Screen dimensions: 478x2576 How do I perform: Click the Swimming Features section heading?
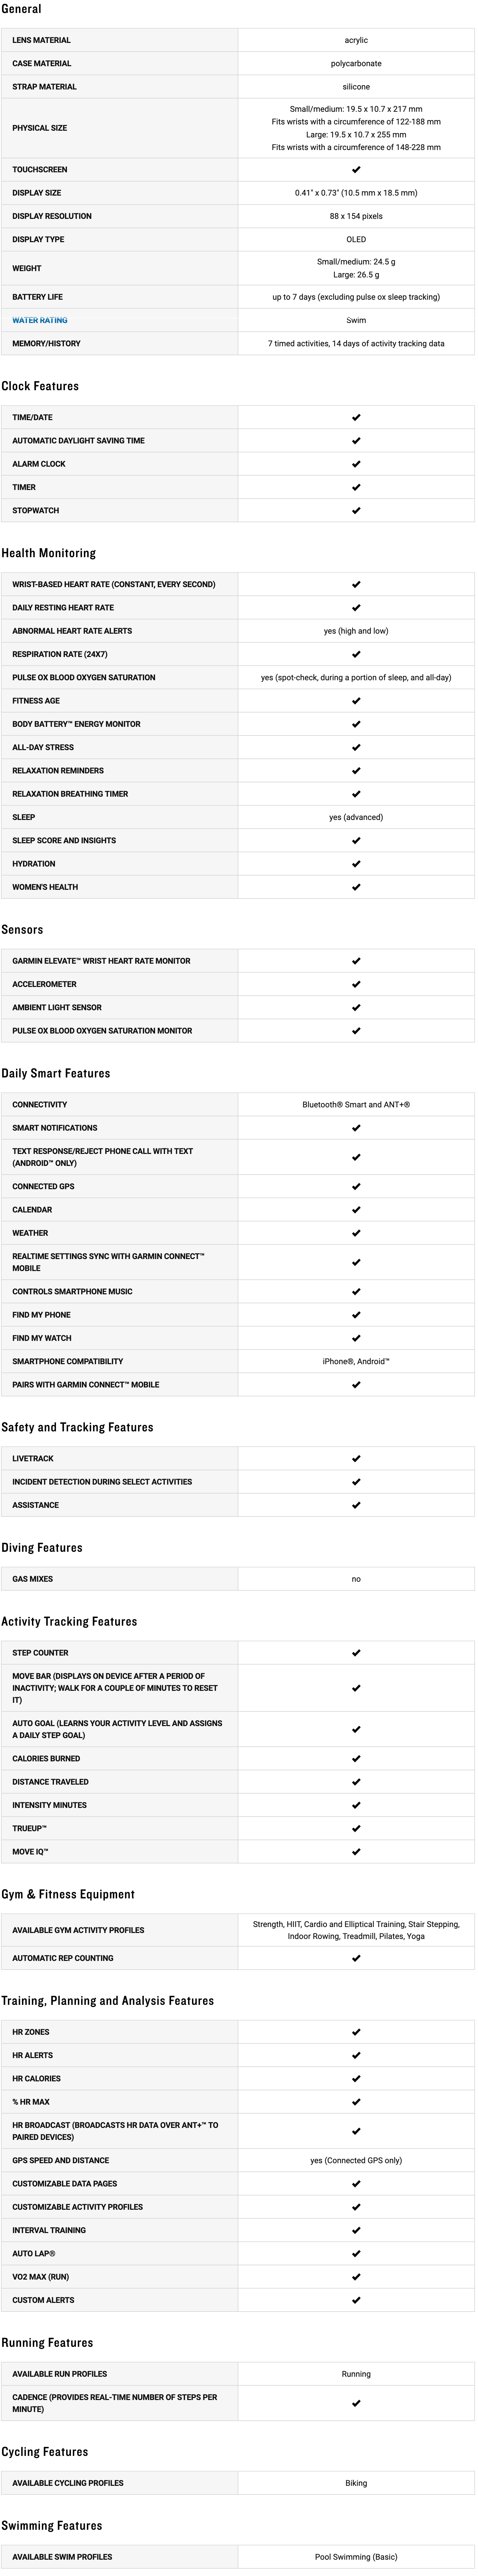[x=52, y=2525]
